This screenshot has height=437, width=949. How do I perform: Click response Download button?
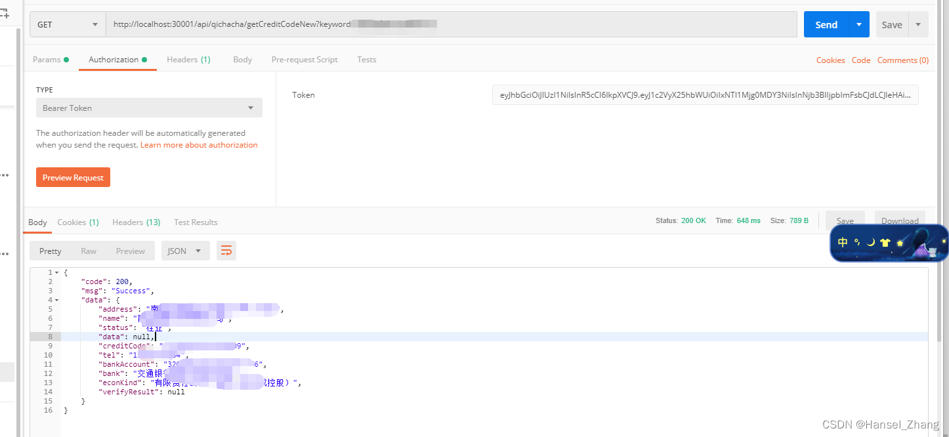coord(900,221)
